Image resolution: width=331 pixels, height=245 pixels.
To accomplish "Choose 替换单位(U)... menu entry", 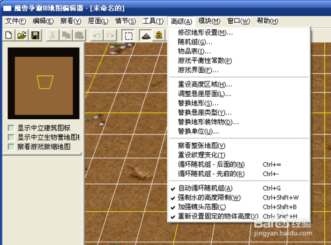I will click(x=239, y=132).
